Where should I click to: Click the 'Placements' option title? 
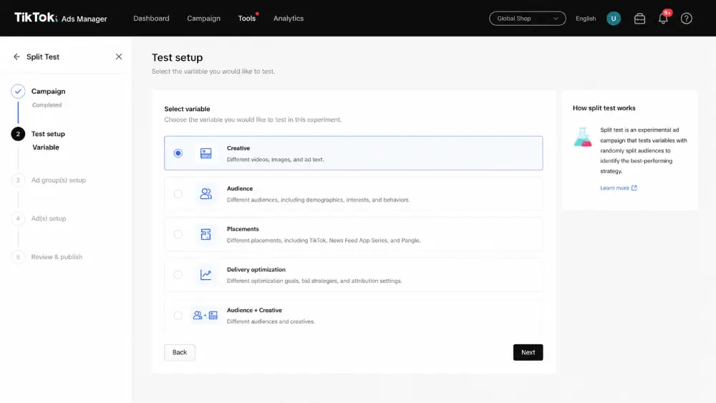[x=243, y=229]
